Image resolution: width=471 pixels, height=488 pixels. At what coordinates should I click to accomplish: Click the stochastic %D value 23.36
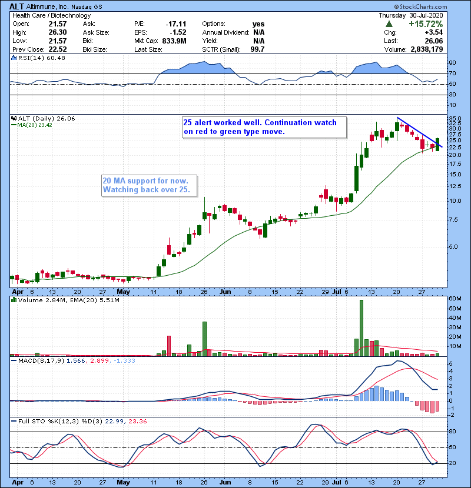137,421
